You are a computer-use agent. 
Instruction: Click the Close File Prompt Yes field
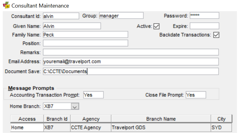pyautogui.click(x=196, y=95)
